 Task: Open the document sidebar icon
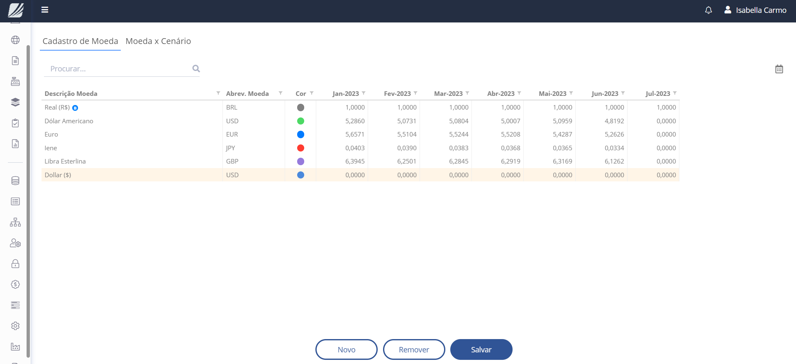15,61
